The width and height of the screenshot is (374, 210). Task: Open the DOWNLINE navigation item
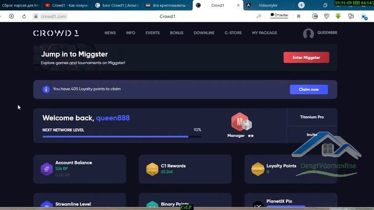[204, 33]
